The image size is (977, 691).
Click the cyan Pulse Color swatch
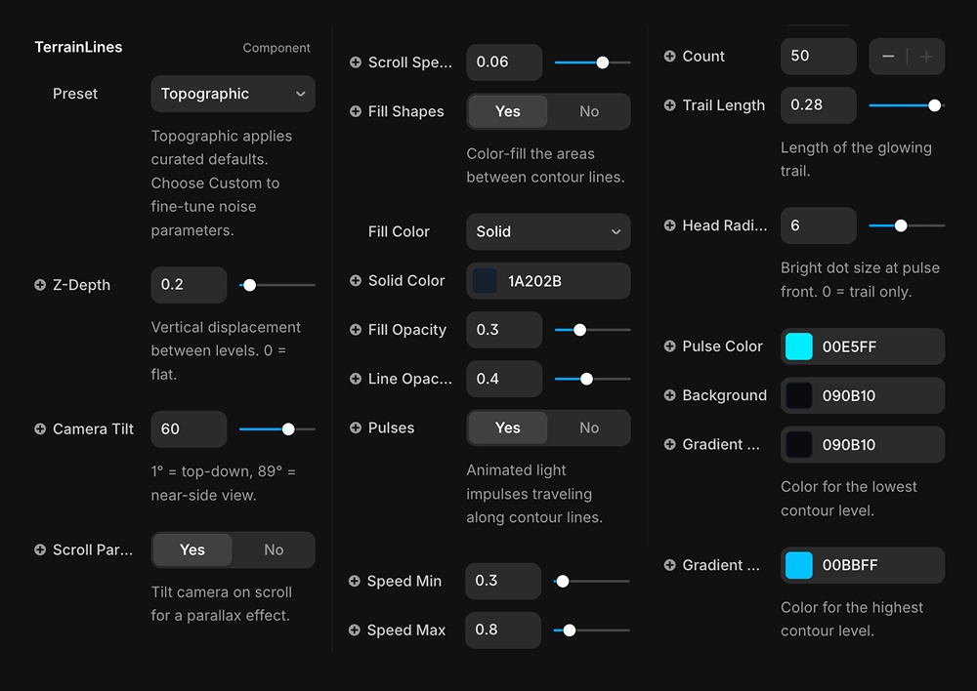pos(799,346)
